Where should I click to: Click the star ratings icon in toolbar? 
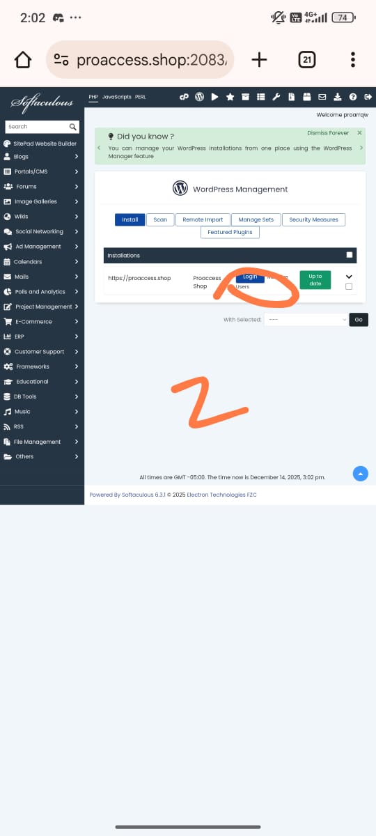pyautogui.click(x=230, y=97)
